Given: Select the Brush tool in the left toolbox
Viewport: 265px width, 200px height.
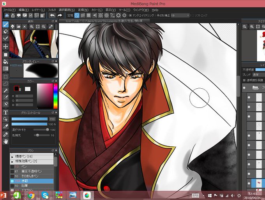Looking at the screenshot, I should pos(5,25).
